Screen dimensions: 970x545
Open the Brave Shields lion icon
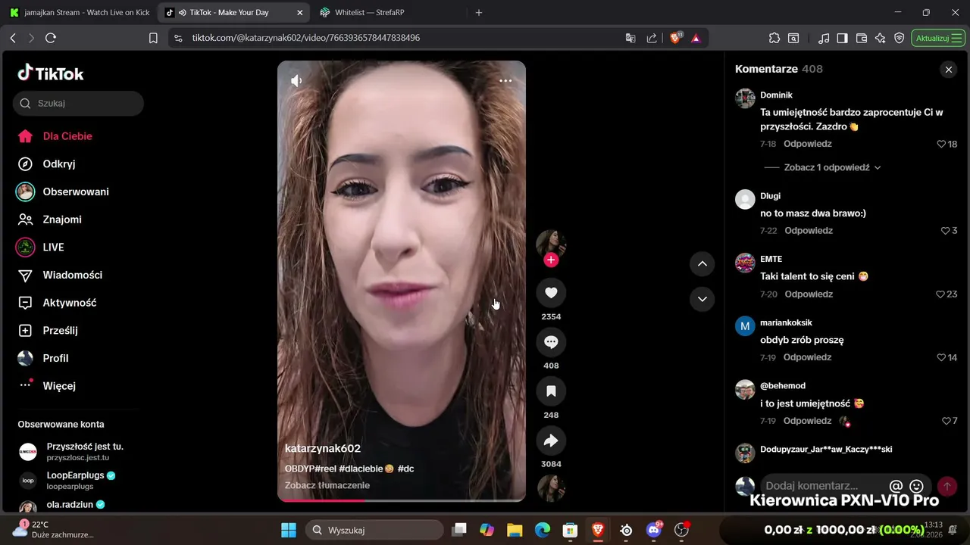(675, 38)
